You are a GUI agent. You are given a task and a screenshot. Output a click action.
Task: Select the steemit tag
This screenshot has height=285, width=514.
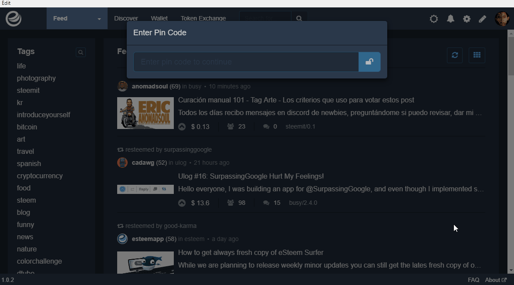pyautogui.click(x=28, y=90)
